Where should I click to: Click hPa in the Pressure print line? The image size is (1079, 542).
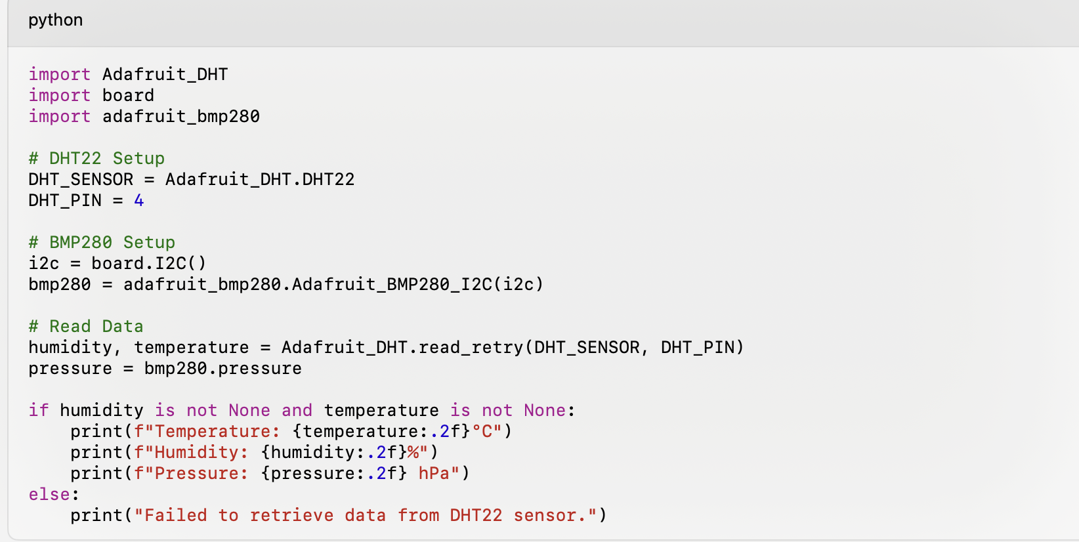click(434, 473)
